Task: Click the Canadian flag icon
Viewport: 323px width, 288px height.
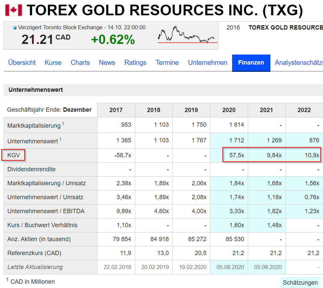Action: point(13,10)
